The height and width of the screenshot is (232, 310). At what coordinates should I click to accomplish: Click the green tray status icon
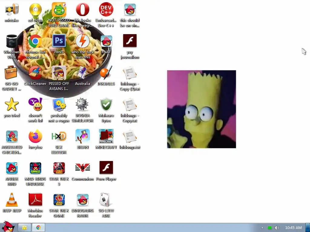[x=270, y=228]
